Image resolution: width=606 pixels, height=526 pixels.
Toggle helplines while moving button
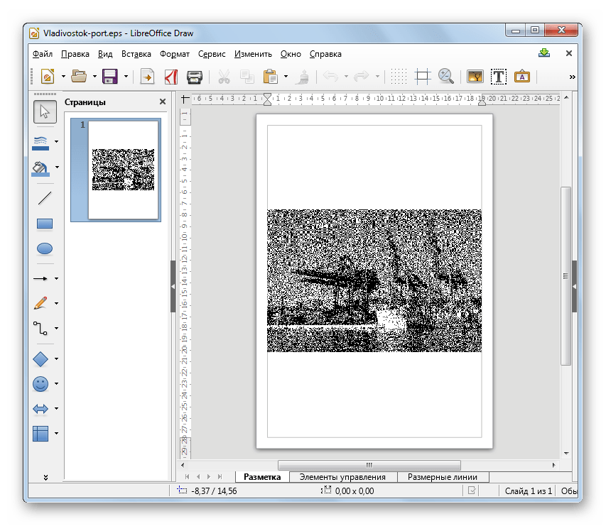423,76
